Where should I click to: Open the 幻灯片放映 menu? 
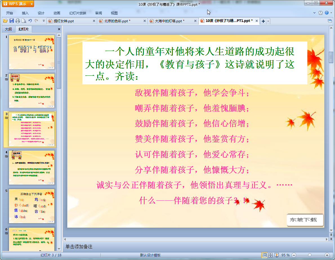click(x=78, y=13)
